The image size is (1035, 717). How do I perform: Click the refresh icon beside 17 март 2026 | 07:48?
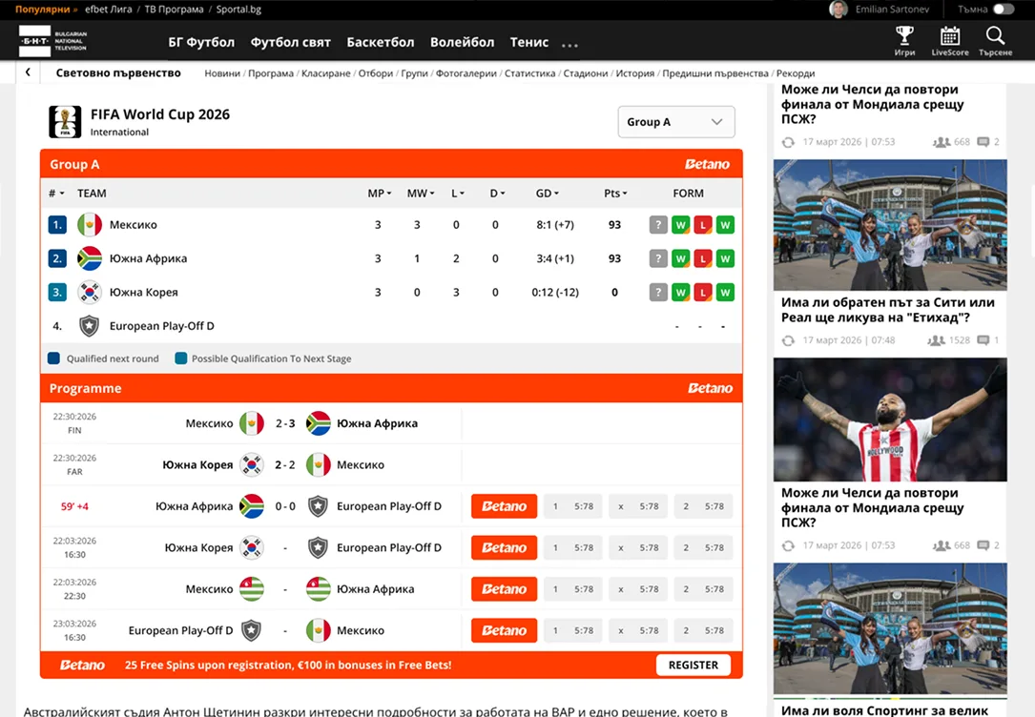tap(788, 340)
